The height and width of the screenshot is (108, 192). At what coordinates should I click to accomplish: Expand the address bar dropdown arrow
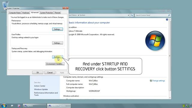click(128, 15)
